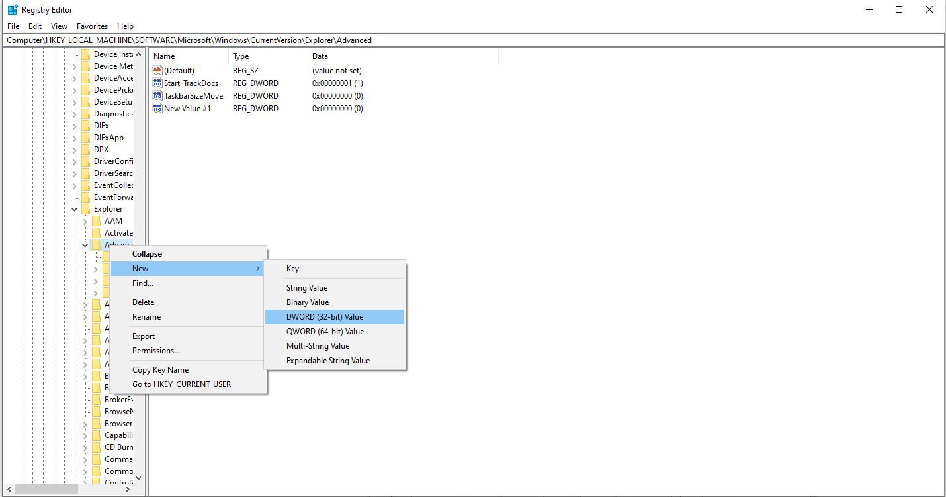Choose Collapse in the context menu
Screen dimensions: 946x497
click(x=189, y=254)
